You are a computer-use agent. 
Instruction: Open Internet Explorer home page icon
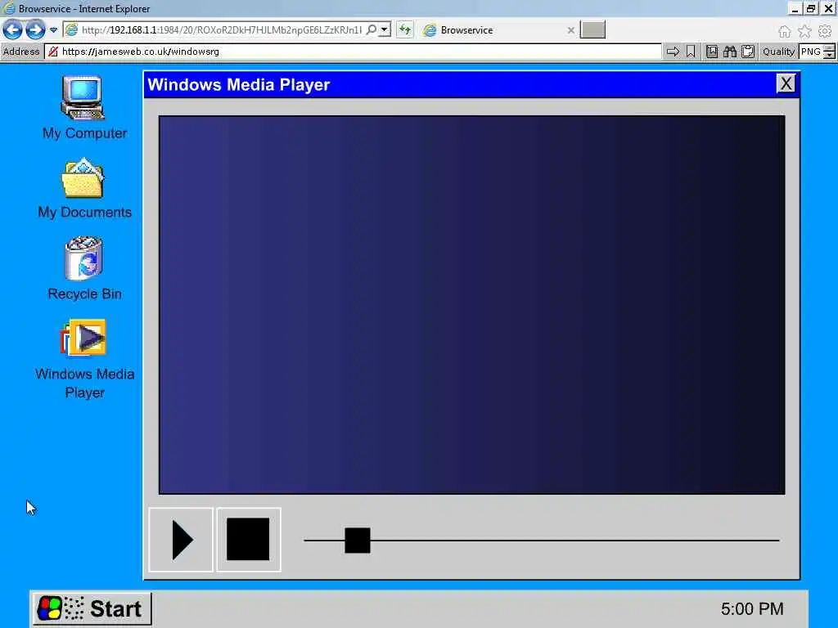pyautogui.click(x=784, y=32)
